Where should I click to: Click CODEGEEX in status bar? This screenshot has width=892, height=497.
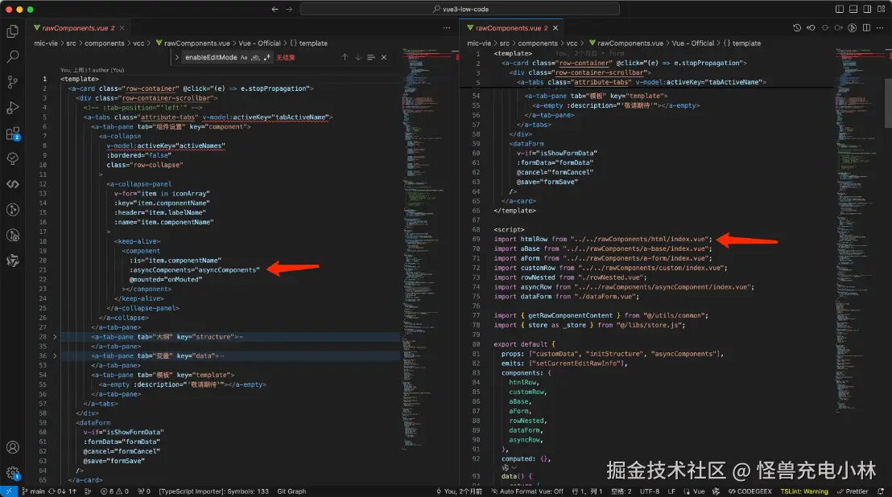click(750, 491)
